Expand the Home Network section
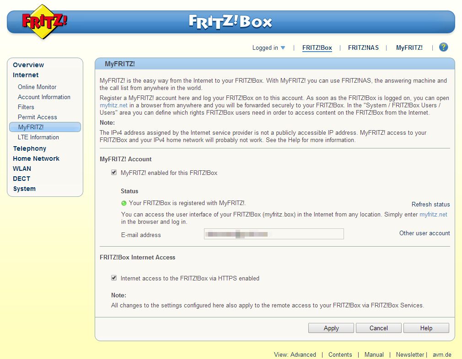 click(x=36, y=158)
